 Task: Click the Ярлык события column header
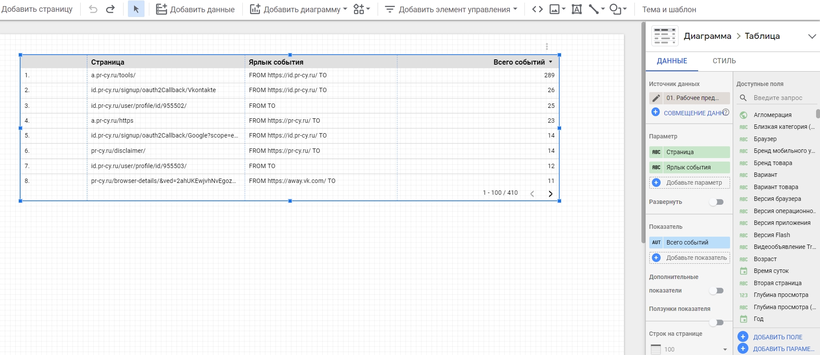(276, 62)
